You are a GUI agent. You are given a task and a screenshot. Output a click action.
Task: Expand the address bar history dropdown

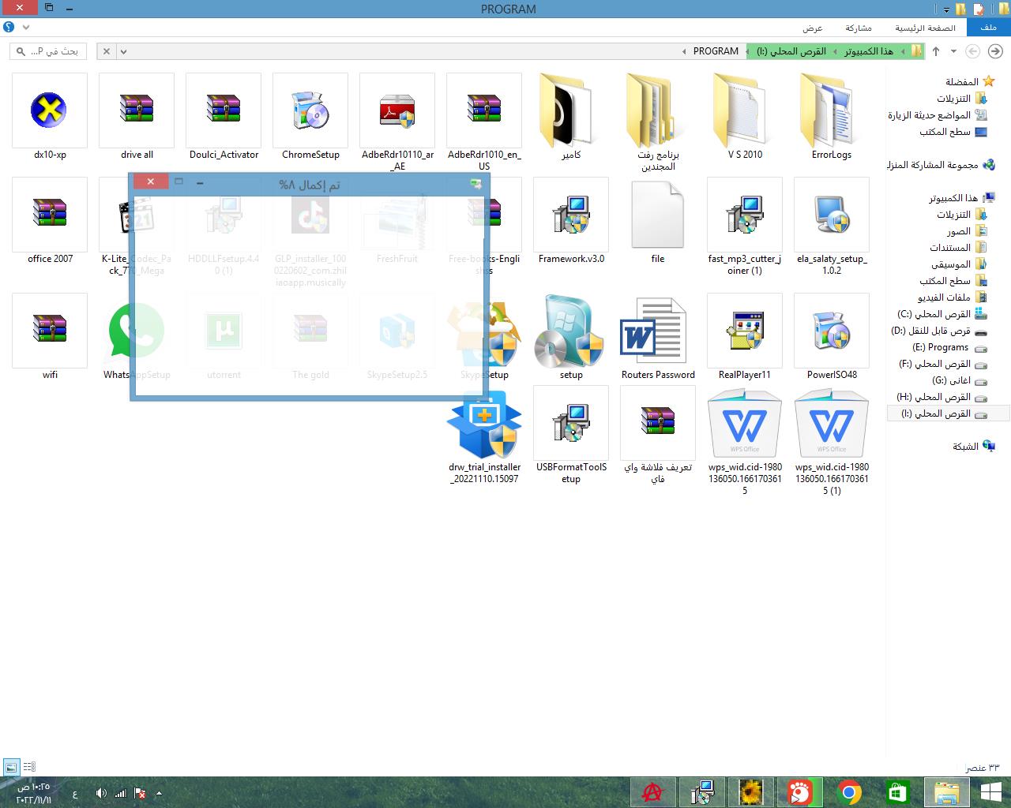(124, 51)
